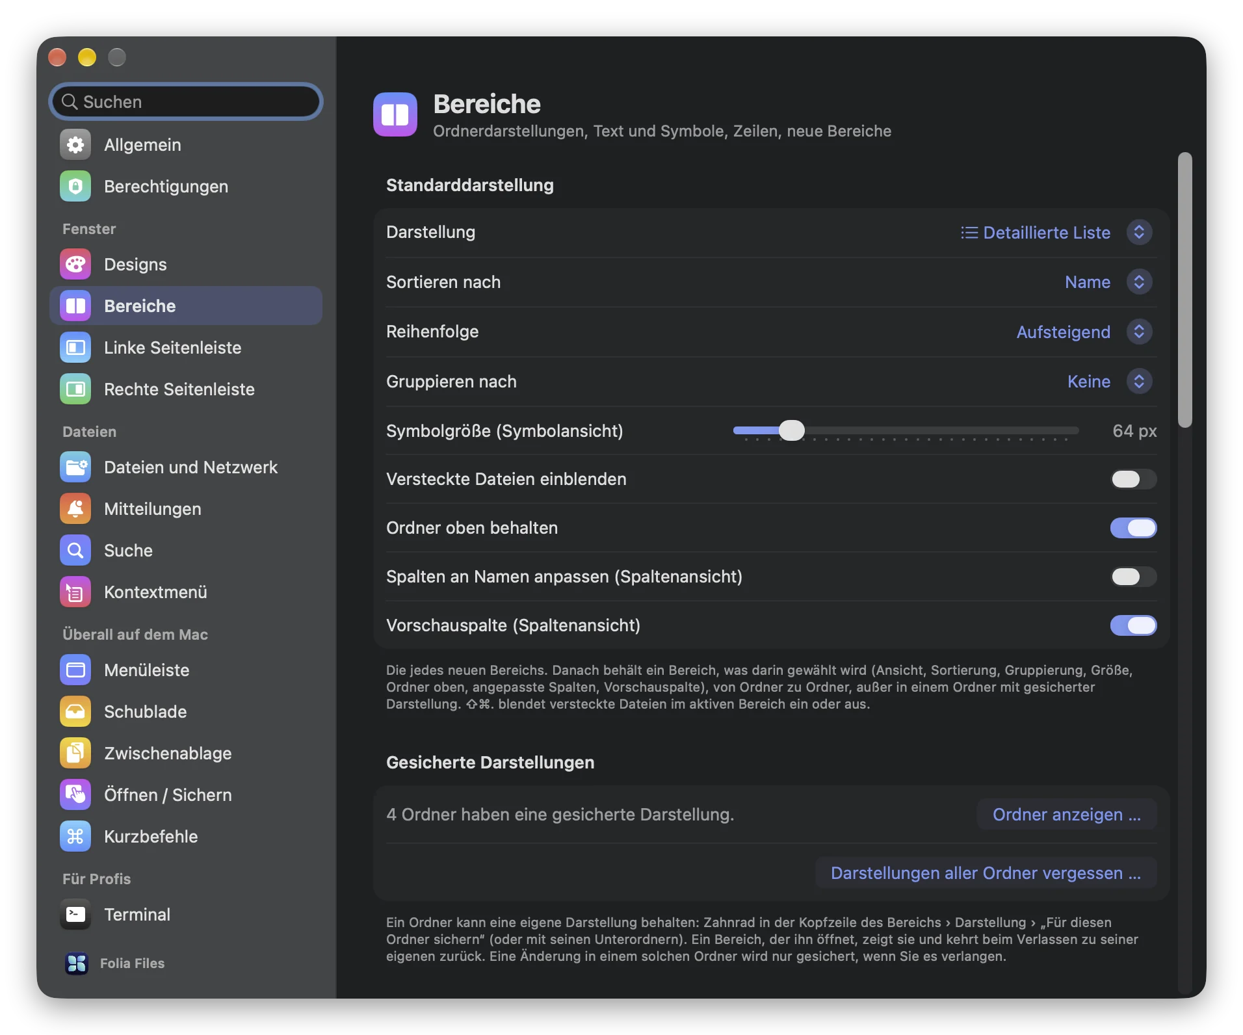Click the Gesicherte Darstellungen heading
The image size is (1243, 1035).
[x=490, y=763]
